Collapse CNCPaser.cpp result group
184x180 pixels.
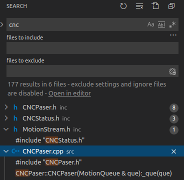[x=6, y=151]
